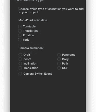
Task: Select the Rotation radio button
Action: pos(20,35)
